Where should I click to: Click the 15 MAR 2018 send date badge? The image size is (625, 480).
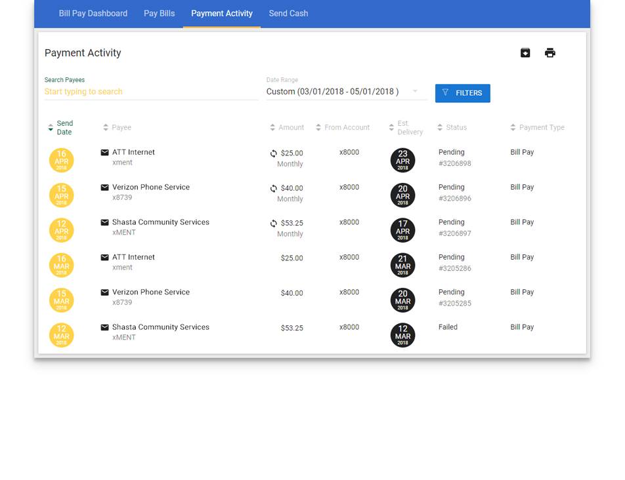coord(62,300)
